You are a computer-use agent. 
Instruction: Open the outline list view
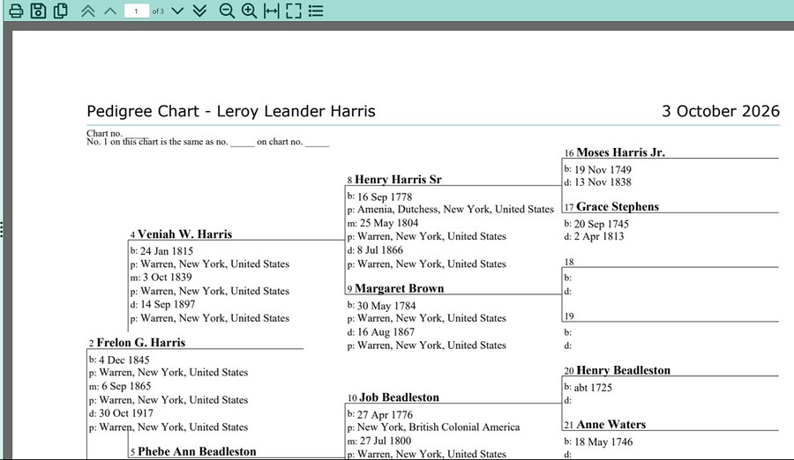(x=316, y=11)
